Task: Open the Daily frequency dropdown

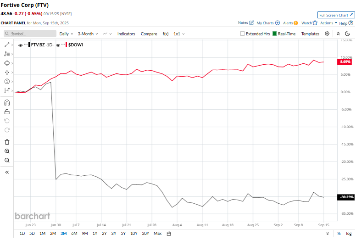Action: tap(67, 33)
